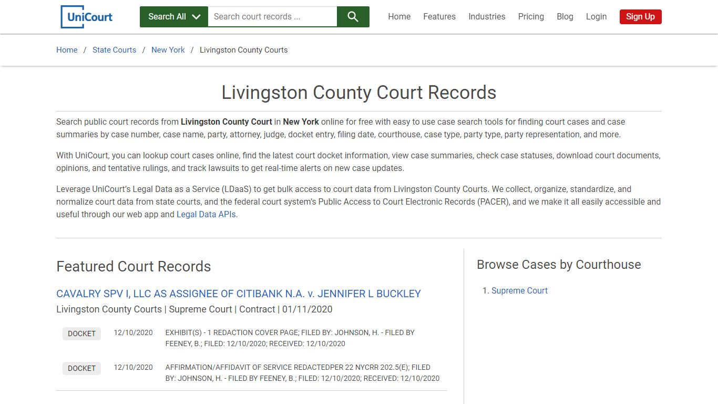Open the Industries menu item

click(487, 17)
